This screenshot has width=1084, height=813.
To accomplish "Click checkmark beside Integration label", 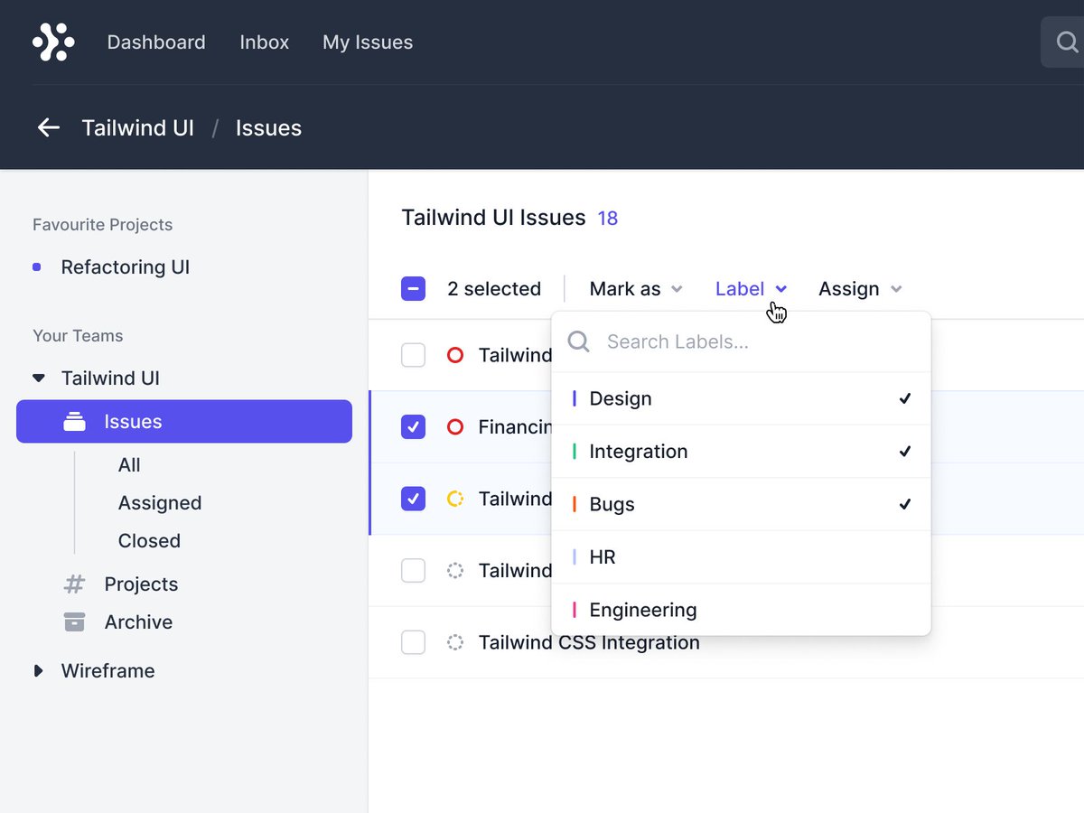I will [x=904, y=451].
